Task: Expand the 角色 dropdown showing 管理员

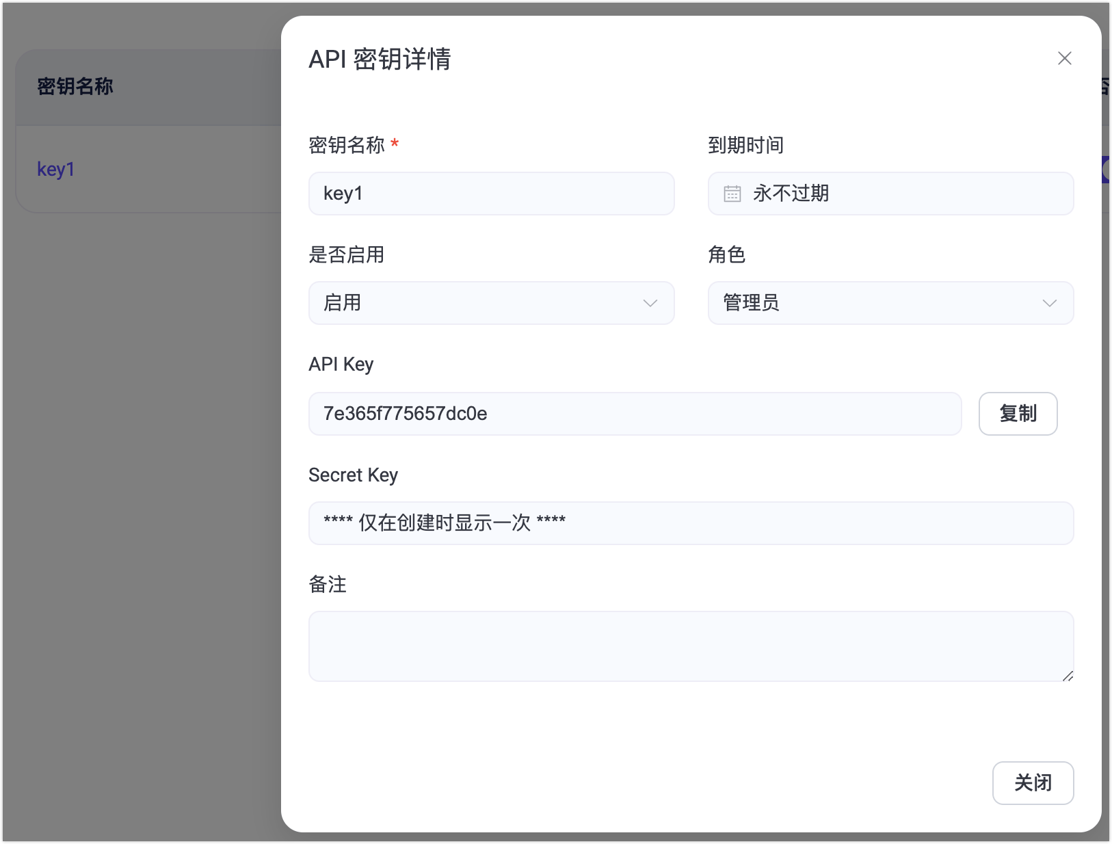Action: 890,303
